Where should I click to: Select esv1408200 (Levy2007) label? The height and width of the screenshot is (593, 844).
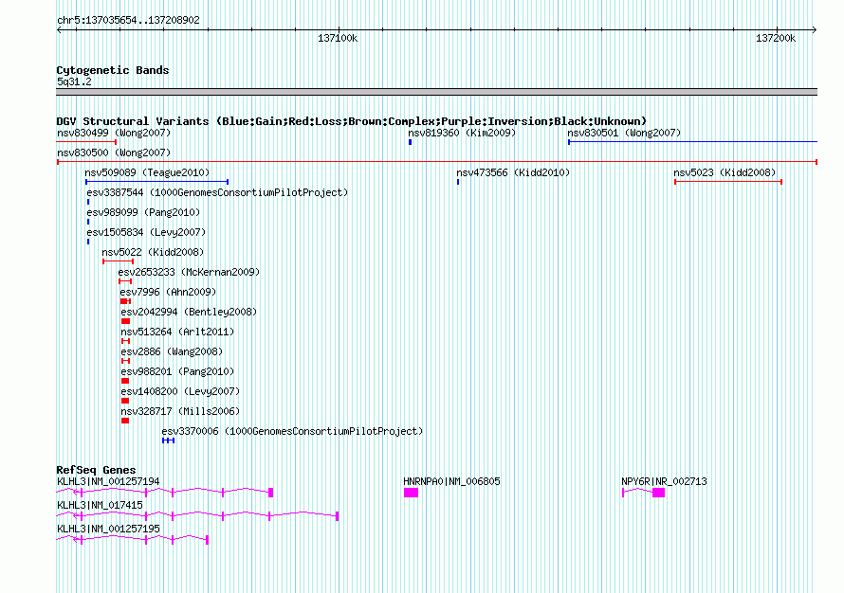click(x=180, y=391)
